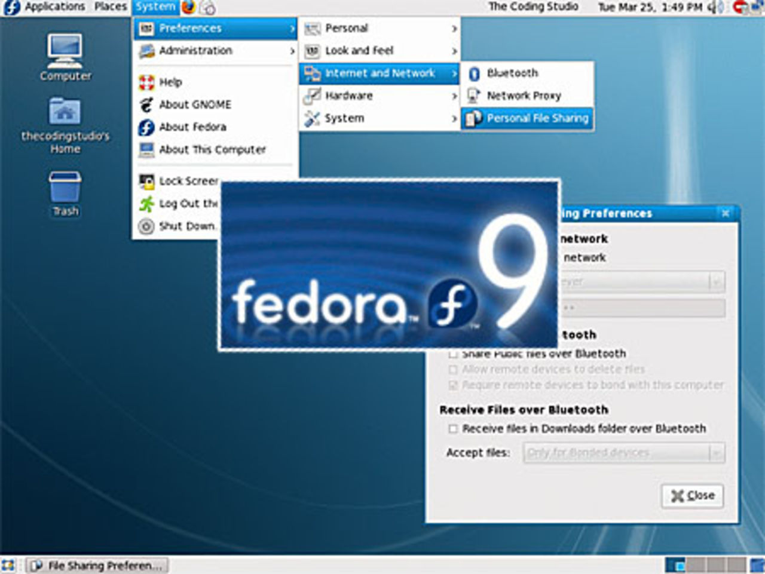Click the Look and Feel submenu icon
Image resolution: width=765 pixels, height=574 pixels.
[312, 51]
